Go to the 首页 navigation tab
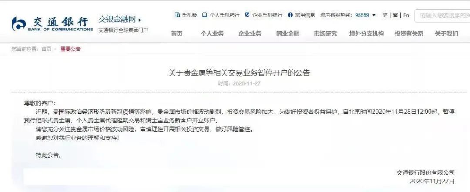 (177, 34)
